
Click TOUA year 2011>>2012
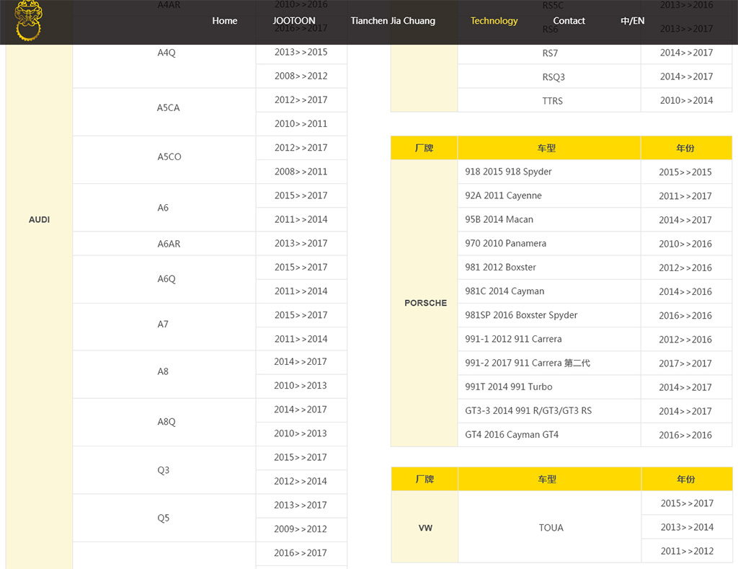(687, 551)
